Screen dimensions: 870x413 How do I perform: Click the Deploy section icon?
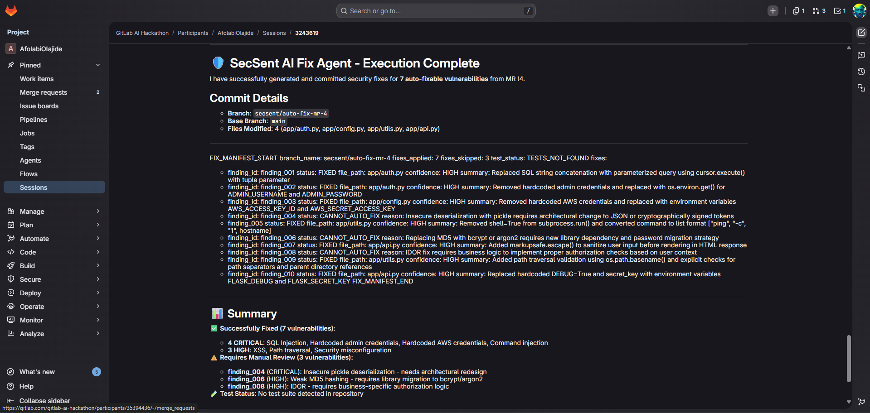click(11, 293)
